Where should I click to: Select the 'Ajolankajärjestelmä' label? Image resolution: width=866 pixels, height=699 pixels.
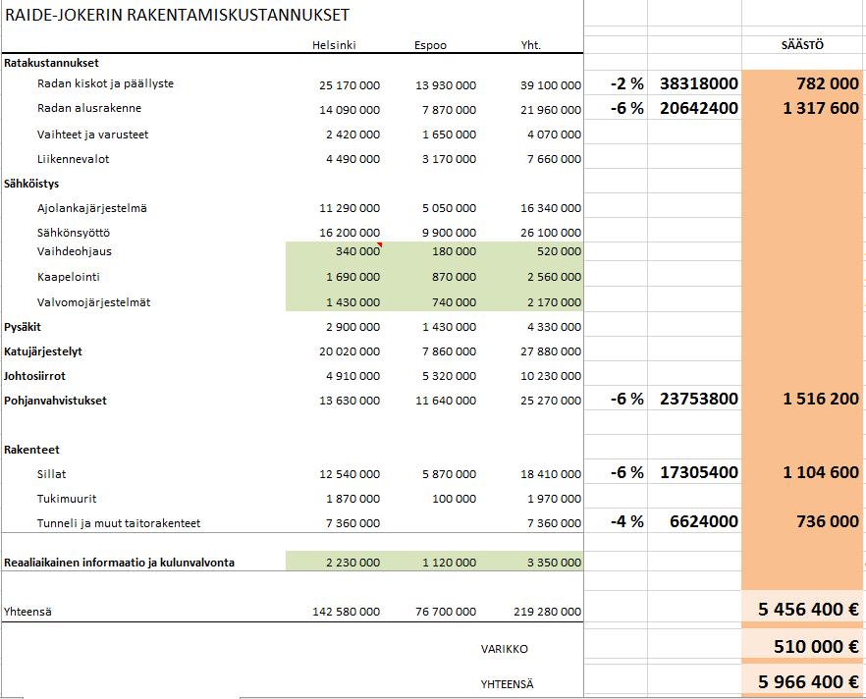91,208
